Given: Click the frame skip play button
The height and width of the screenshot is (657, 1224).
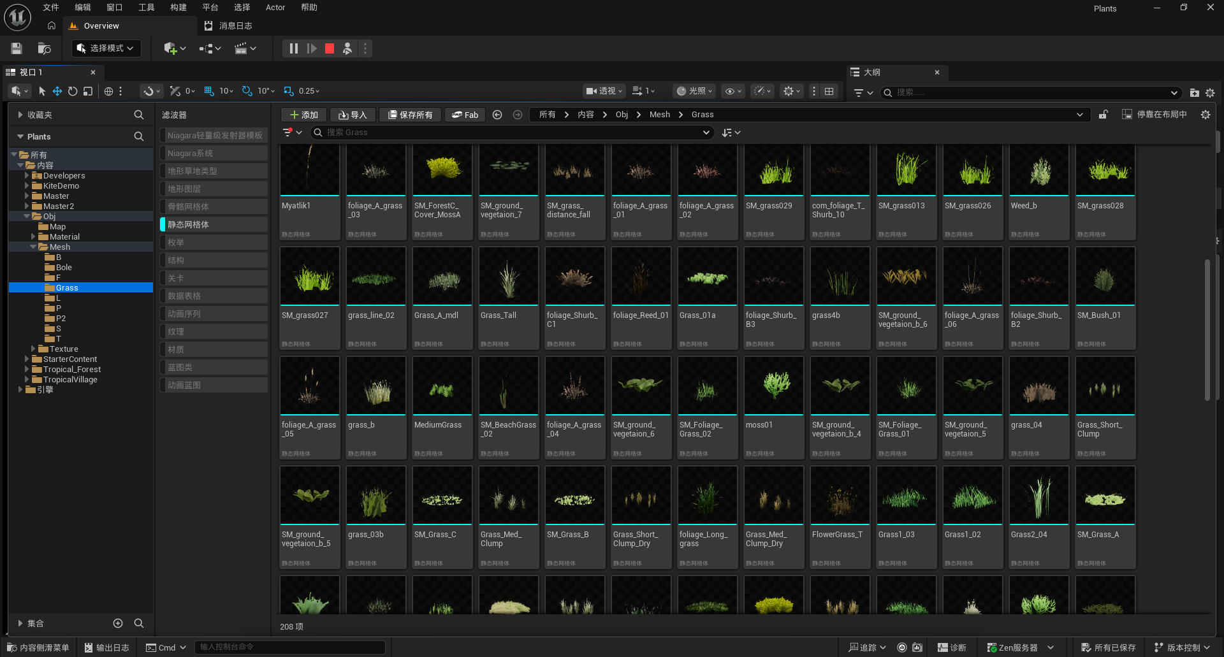Looking at the screenshot, I should (x=312, y=48).
